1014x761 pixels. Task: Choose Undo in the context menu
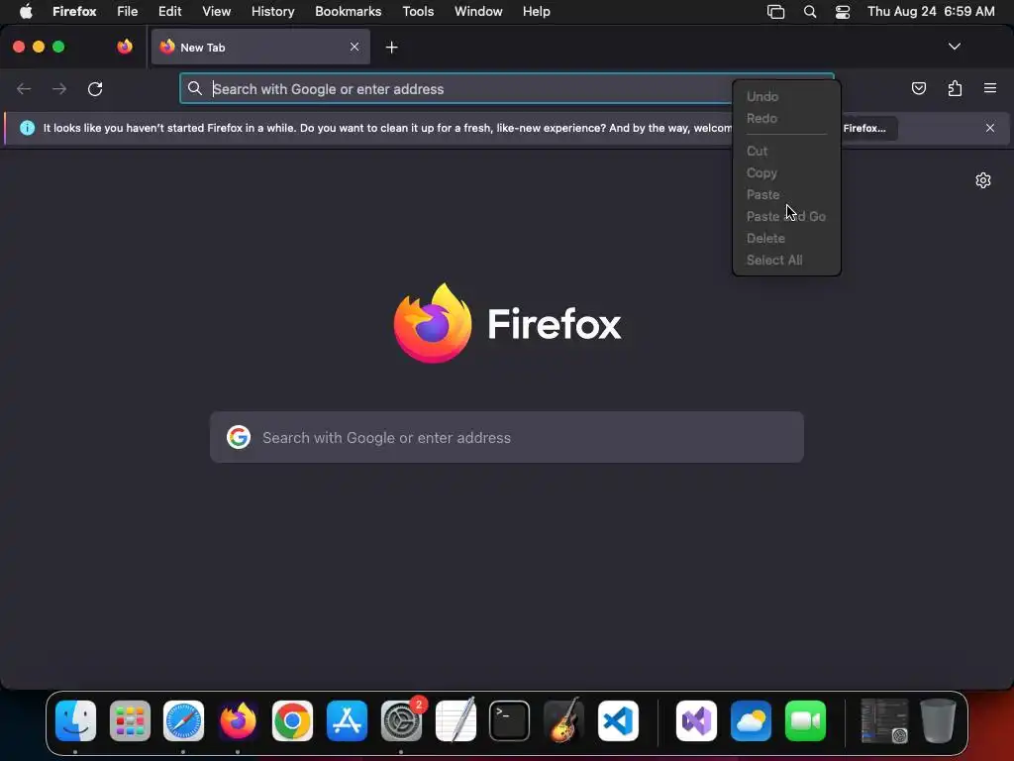(x=785, y=96)
